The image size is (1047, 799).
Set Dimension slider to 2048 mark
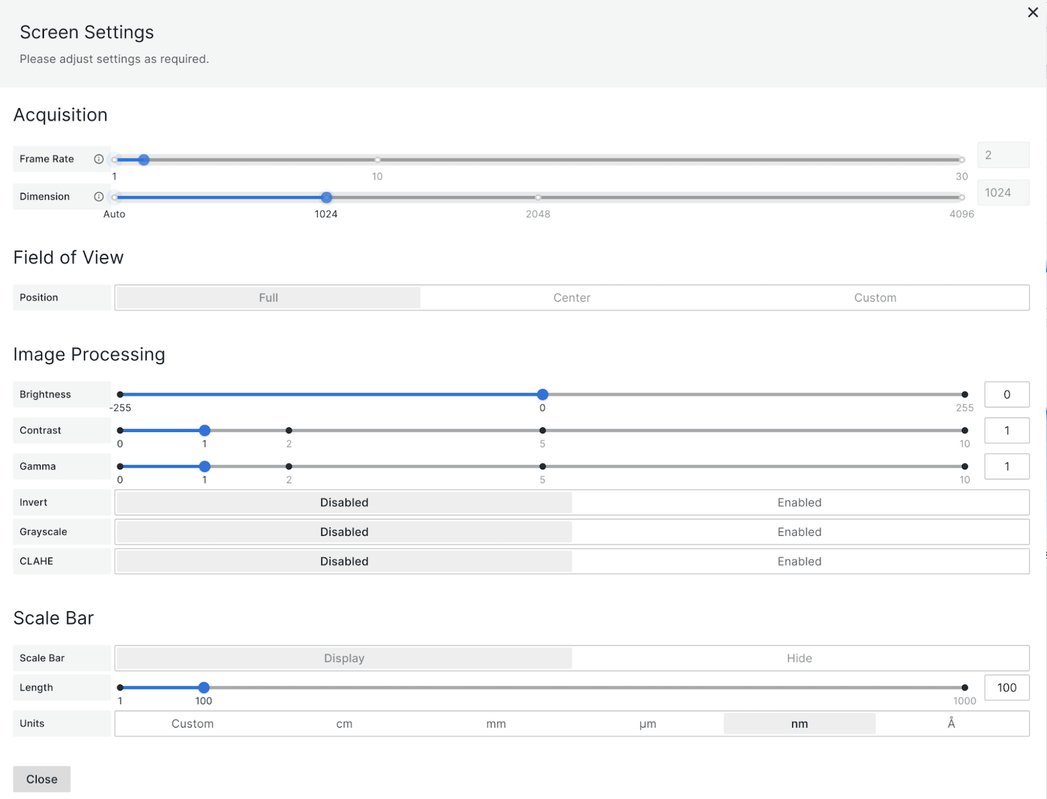(538, 198)
